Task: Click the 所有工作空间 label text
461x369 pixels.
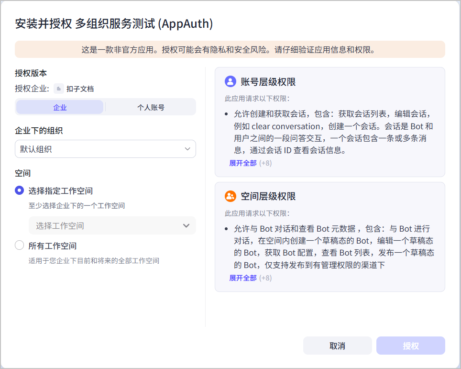Action: (x=52, y=246)
